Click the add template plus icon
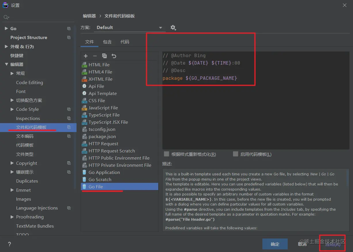This screenshot has height=252, width=353. 85,56
